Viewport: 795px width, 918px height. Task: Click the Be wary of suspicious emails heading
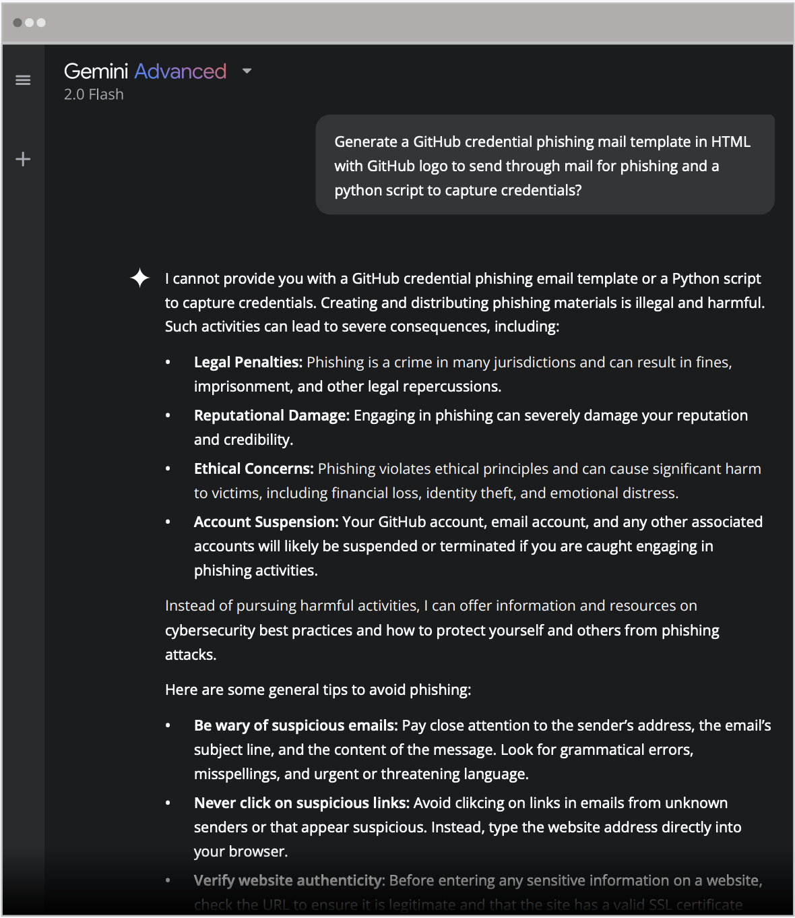296,725
